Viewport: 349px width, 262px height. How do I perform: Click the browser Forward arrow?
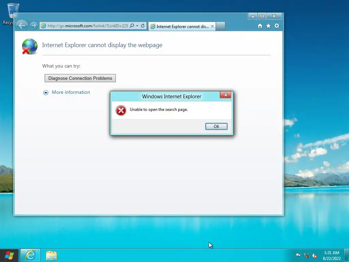[34, 26]
